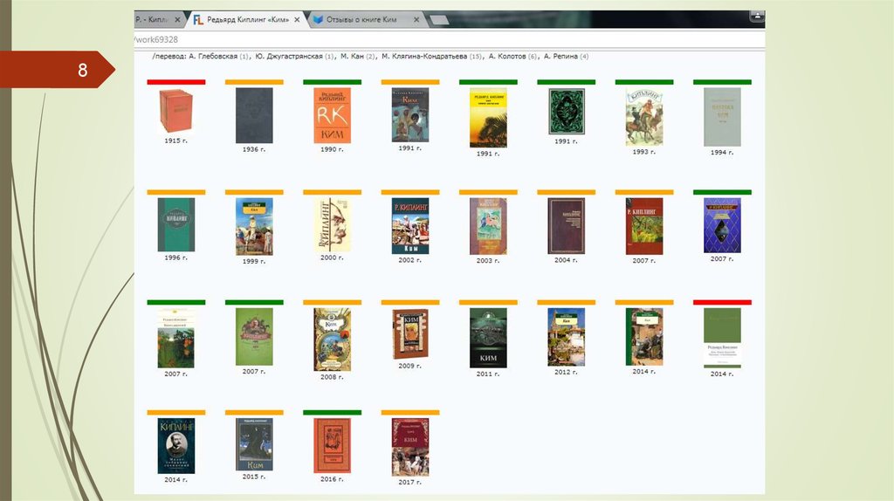Screen dimensions: 894x501
Task: Filter by translator М. Кан
Action: 352,57
